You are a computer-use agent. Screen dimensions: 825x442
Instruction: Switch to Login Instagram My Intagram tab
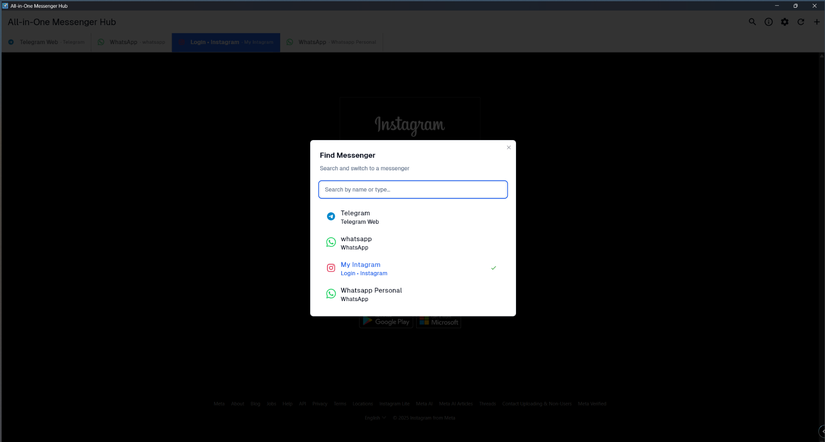(x=226, y=42)
